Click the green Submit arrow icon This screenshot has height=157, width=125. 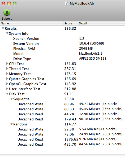tap(7, 12)
